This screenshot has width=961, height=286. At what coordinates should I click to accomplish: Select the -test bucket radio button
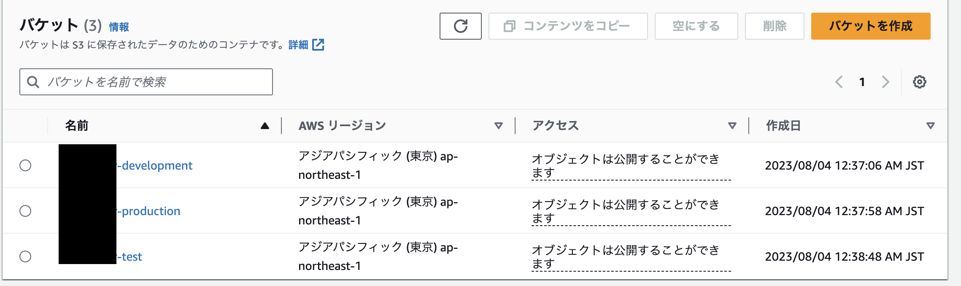pyautogui.click(x=26, y=256)
